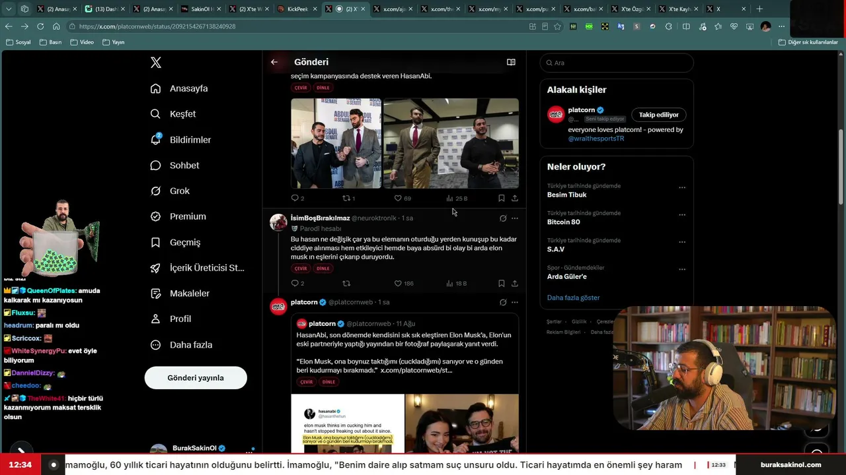Click the browser back arrow
The image size is (846, 475).
(9, 26)
